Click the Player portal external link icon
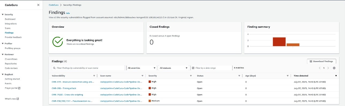 click(19, 88)
